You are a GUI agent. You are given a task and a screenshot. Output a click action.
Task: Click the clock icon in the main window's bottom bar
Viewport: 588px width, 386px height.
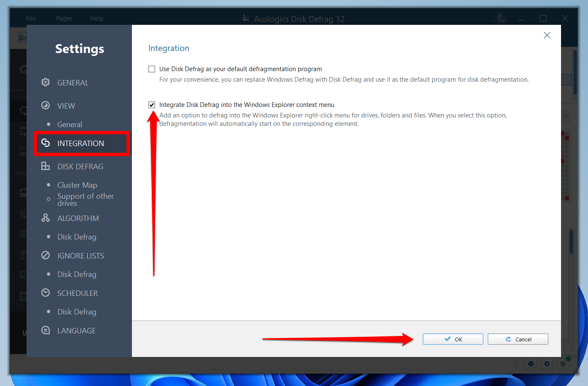coord(531,364)
